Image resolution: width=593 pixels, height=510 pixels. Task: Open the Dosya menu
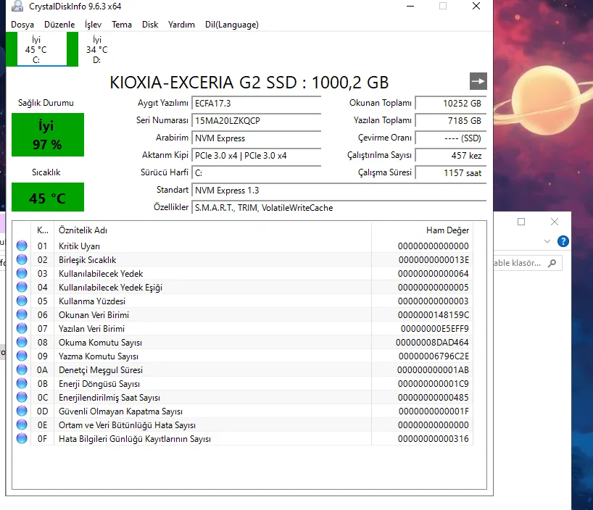coord(22,25)
